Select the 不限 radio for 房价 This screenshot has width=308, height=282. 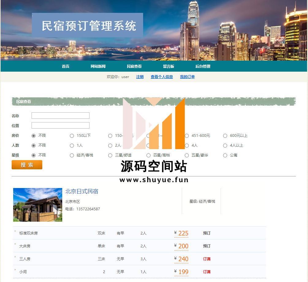(34, 136)
